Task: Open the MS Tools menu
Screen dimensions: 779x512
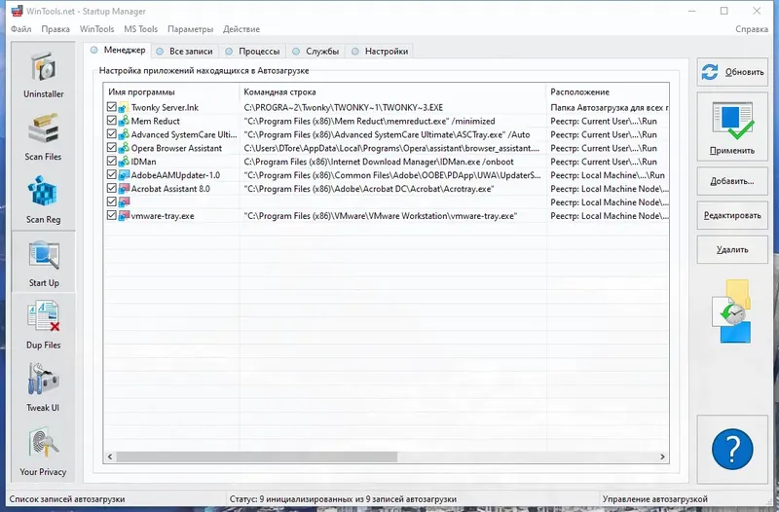Action: tap(140, 29)
